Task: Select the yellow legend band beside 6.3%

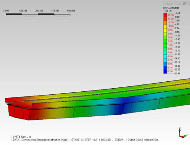Action: click(x=165, y=30)
